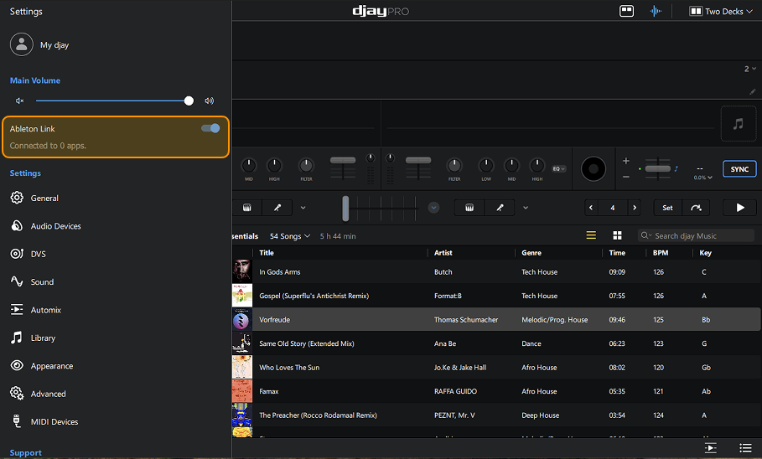Switch library to list view icon

tap(591, 236)
